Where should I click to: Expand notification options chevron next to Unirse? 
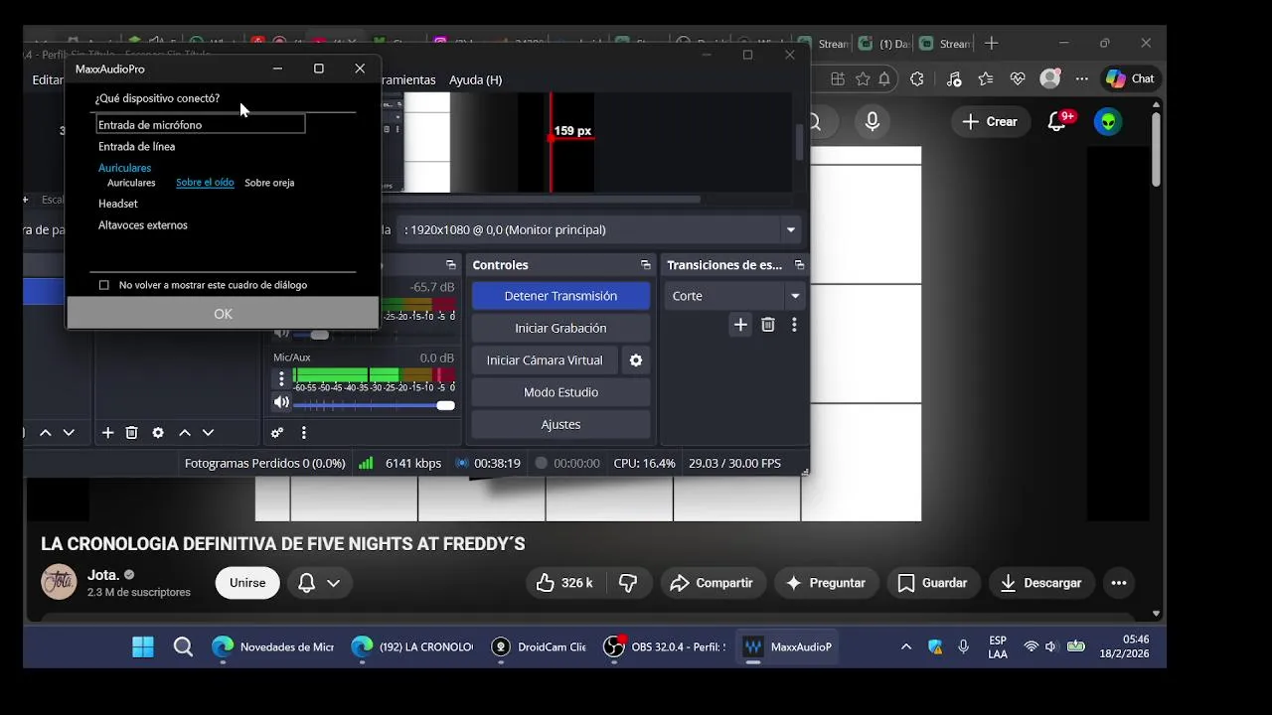[x=334, y=583]
